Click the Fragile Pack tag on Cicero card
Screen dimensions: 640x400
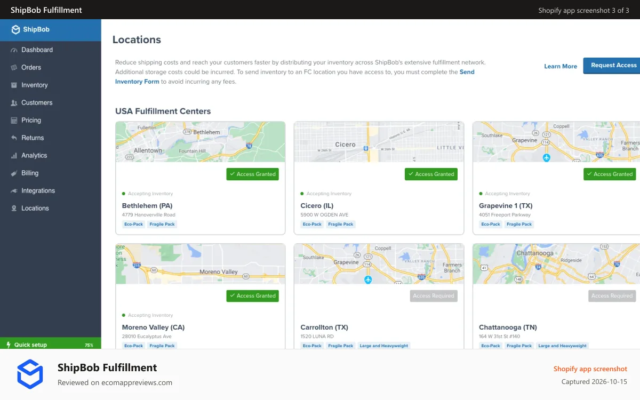click(341, 225)
